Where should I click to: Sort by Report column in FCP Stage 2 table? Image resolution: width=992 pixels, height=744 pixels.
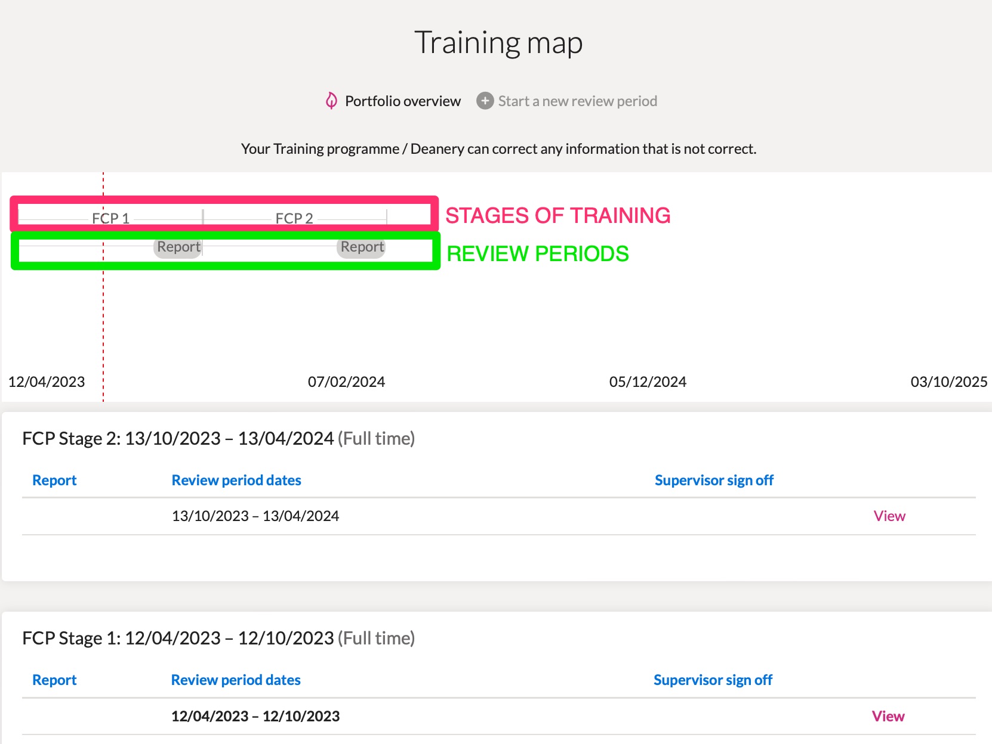(x=54, y=480)
